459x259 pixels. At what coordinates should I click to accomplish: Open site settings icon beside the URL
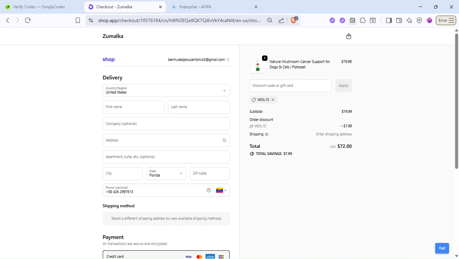click(91, 20)
